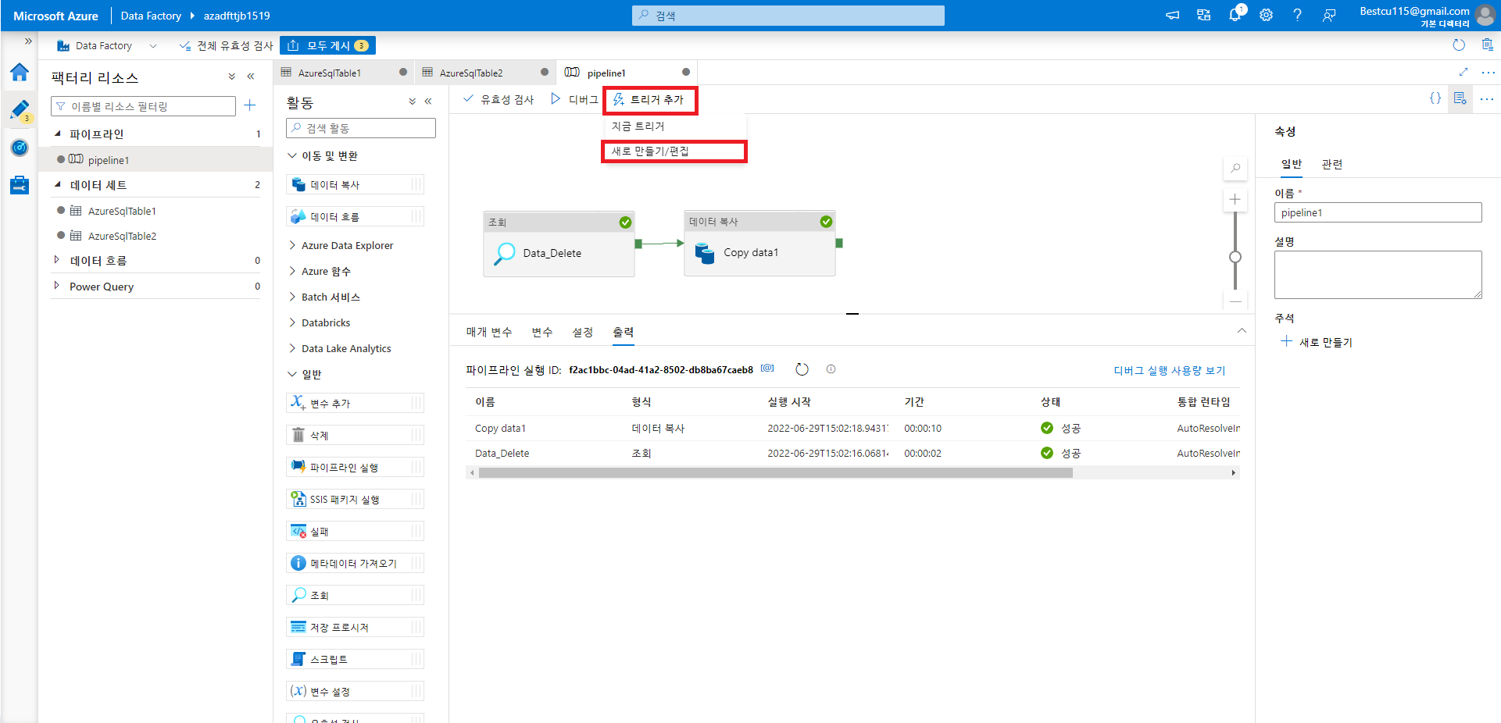Click 전체 유효성 검사 button

coord(227,45)
